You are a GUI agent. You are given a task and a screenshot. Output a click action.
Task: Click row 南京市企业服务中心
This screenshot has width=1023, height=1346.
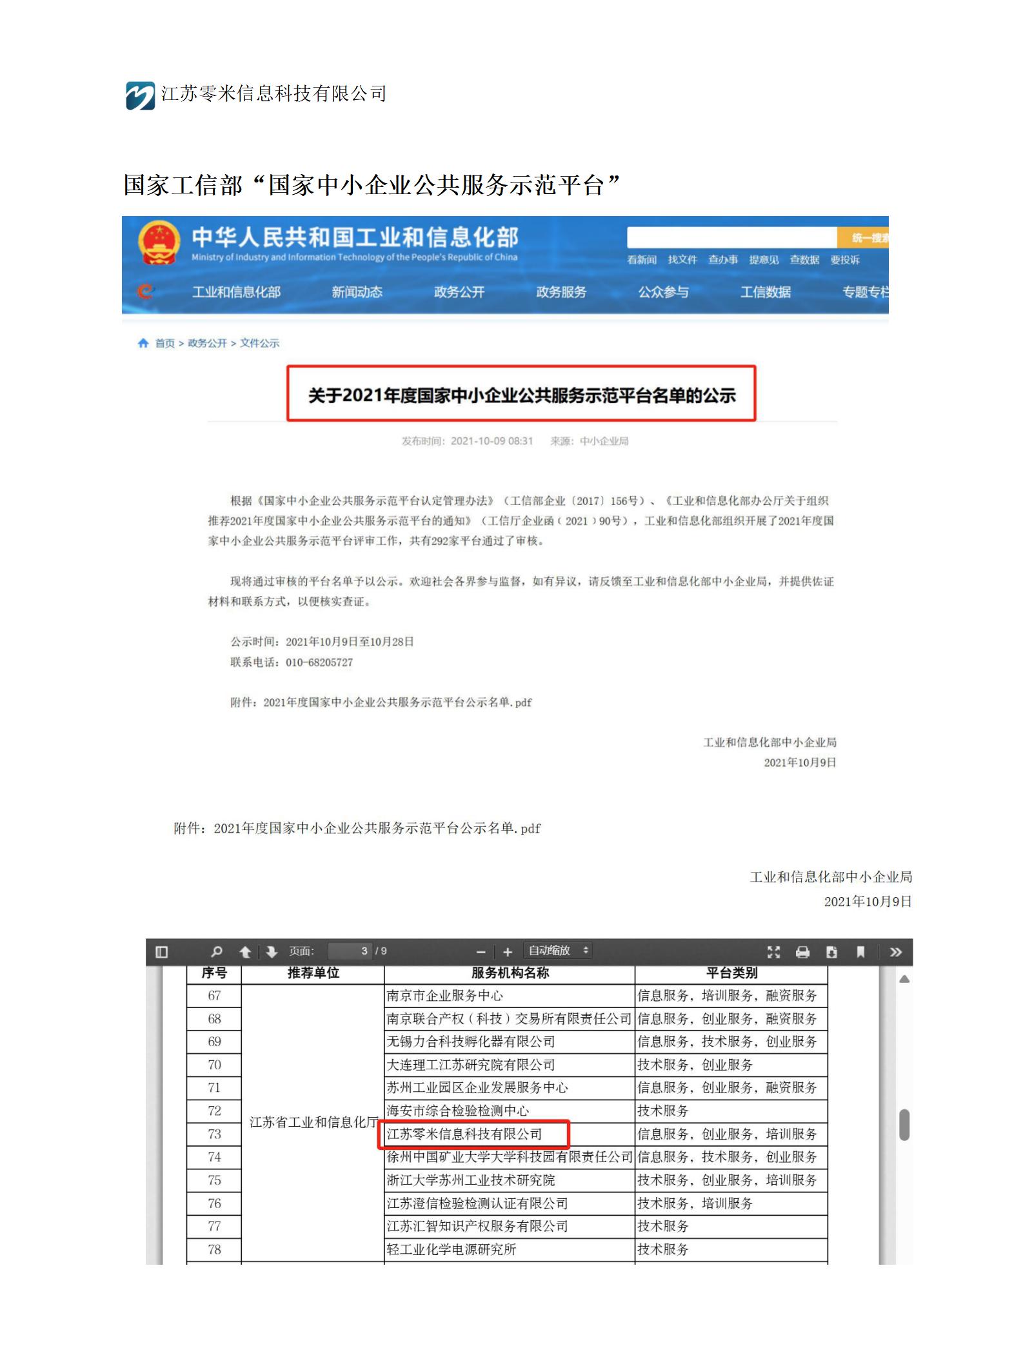pyautogui.click(x=510, y=996)
